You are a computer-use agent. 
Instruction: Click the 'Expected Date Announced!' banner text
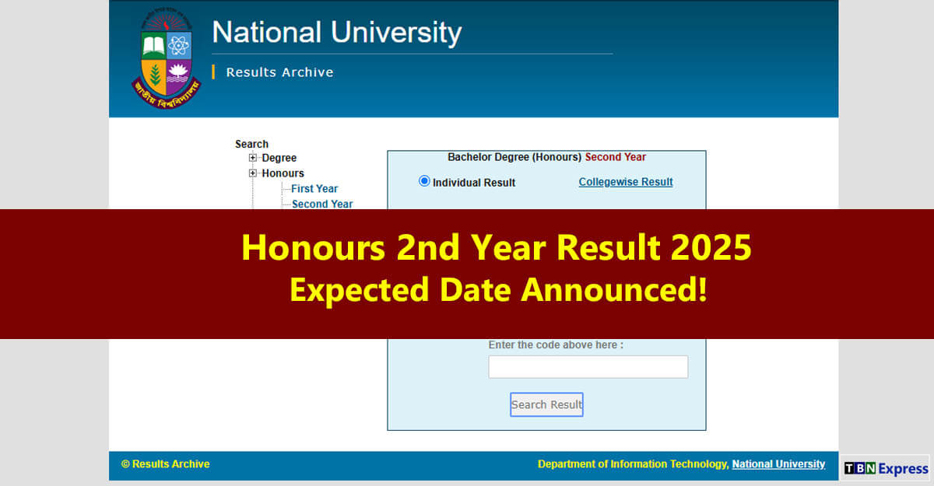pos(499,290)
